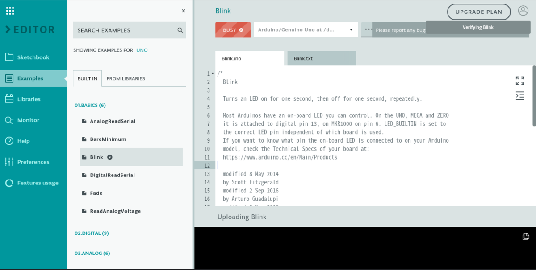Click the Monitor magnifier icon in sidebar

(x=9, y=120)
